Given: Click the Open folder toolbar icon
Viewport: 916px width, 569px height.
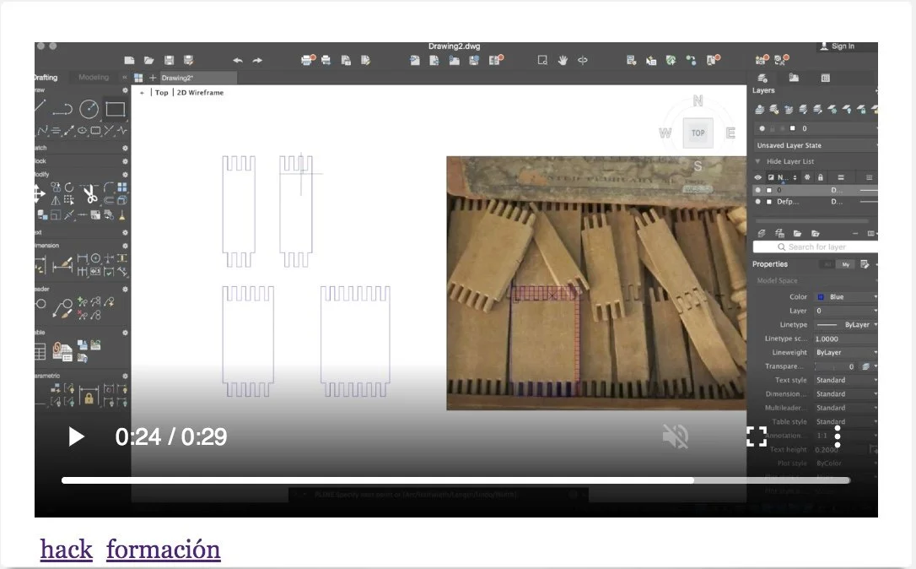Looking at the screenshot, I should point(149,60).
